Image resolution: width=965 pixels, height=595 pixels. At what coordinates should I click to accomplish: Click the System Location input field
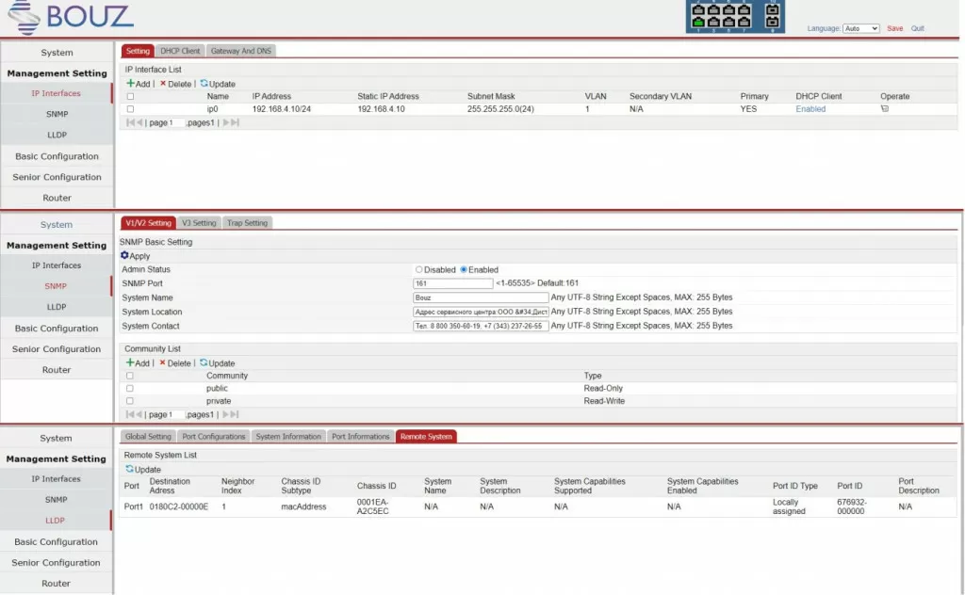(481, 312)
